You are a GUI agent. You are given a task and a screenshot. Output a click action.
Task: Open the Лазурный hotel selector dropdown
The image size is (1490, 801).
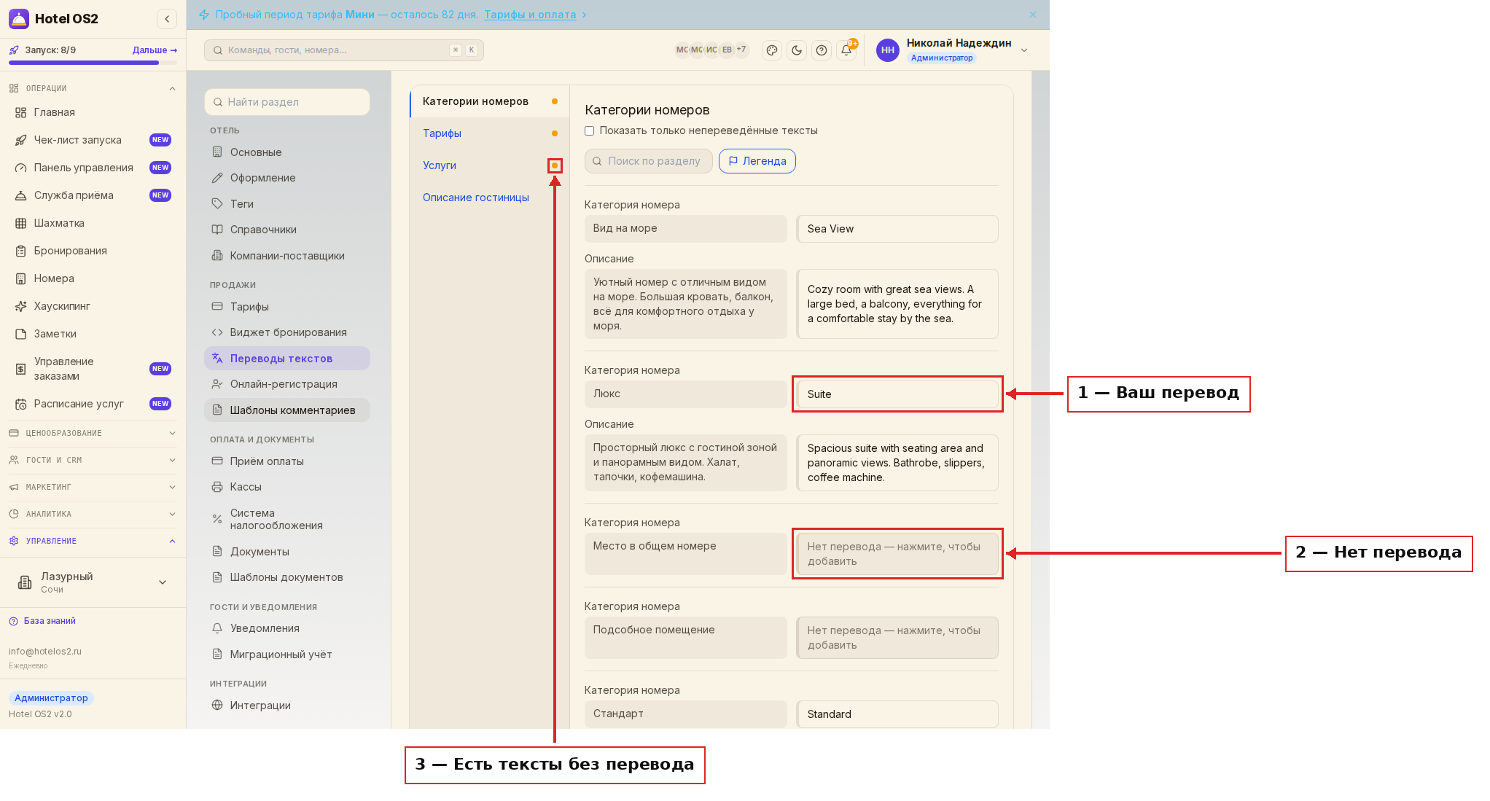[93, 582]
